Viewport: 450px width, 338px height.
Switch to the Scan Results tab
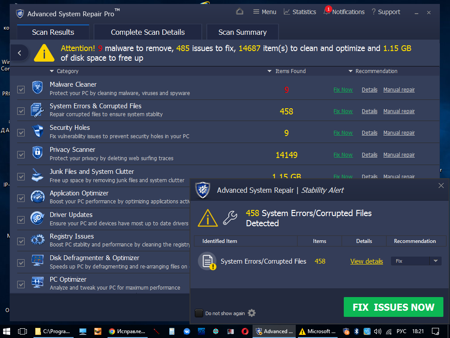coord(53,32)
